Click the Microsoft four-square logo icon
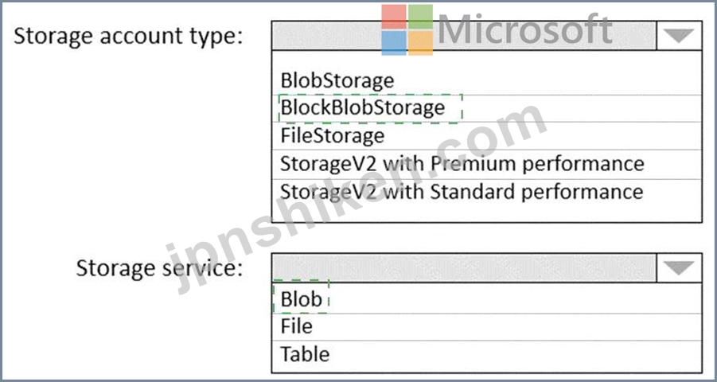717x382 pixels. click(407, 29)
